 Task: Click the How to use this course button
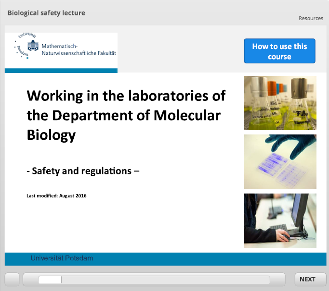tap(279, 51)
